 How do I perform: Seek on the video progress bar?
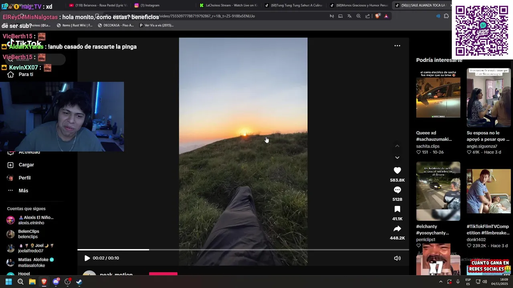(243, 250)
